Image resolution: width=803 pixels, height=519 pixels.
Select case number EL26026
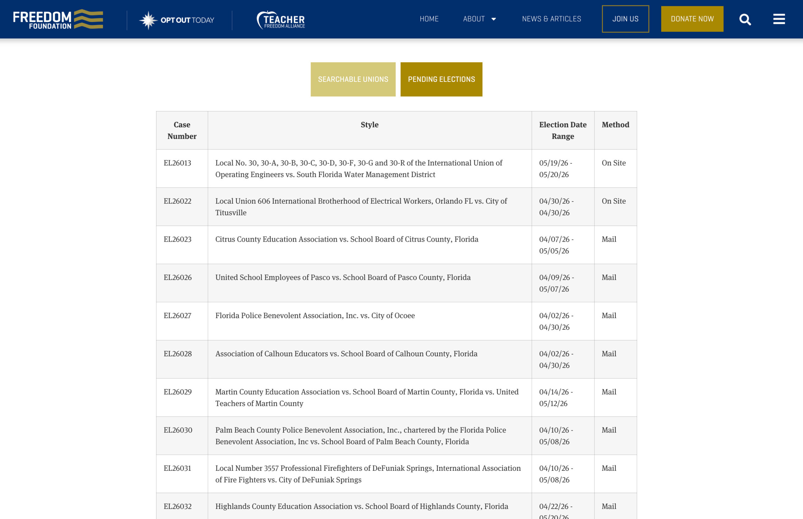pos(178,277)
